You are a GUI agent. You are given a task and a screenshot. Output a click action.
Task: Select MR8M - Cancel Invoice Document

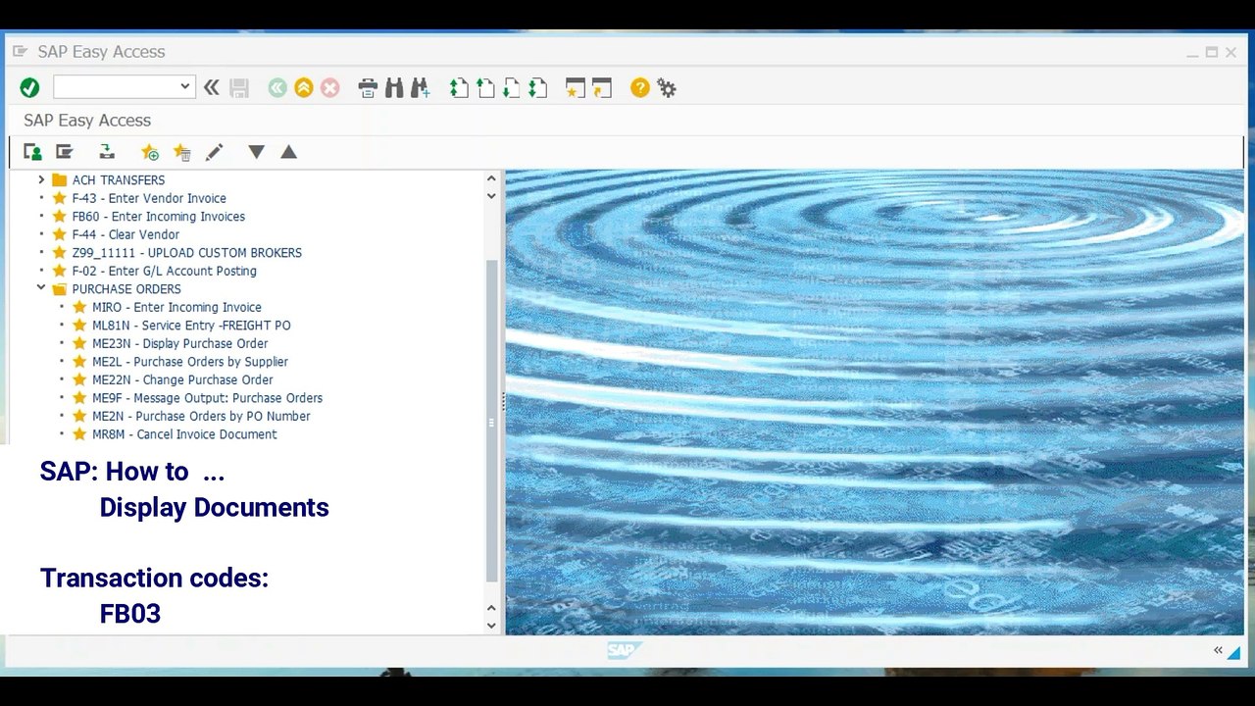184,434
